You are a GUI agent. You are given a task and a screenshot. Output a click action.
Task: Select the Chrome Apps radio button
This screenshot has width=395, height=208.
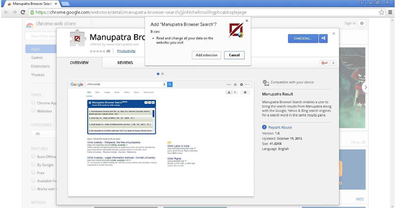33,103
